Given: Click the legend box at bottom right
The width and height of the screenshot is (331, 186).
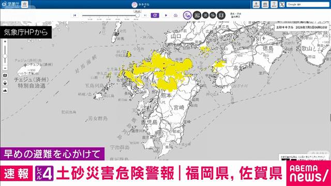Looking at the screenshot, I should 304,157.
